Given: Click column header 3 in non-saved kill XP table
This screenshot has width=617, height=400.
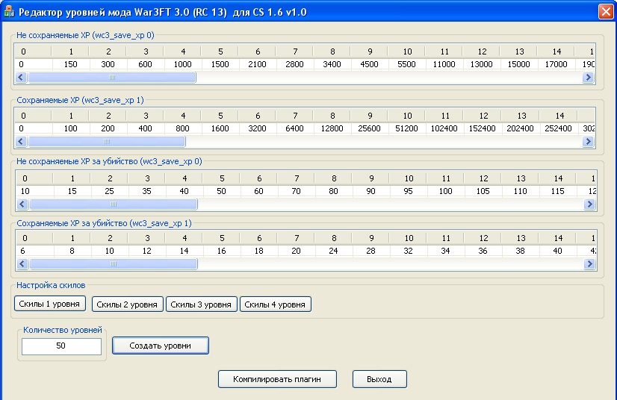Looking at the screenshot, I should pos(147,178).
